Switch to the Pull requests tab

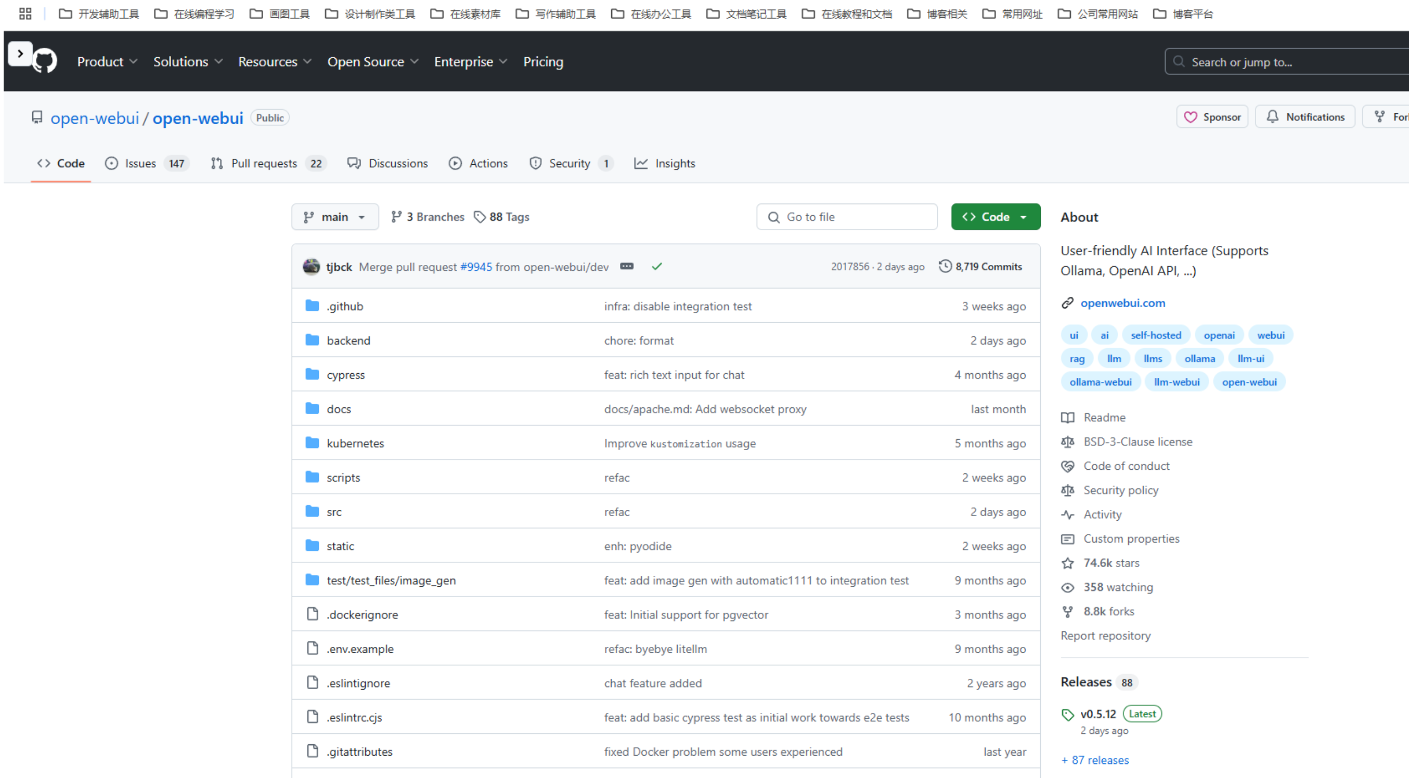pyautogui.click(x=268, y=163)
